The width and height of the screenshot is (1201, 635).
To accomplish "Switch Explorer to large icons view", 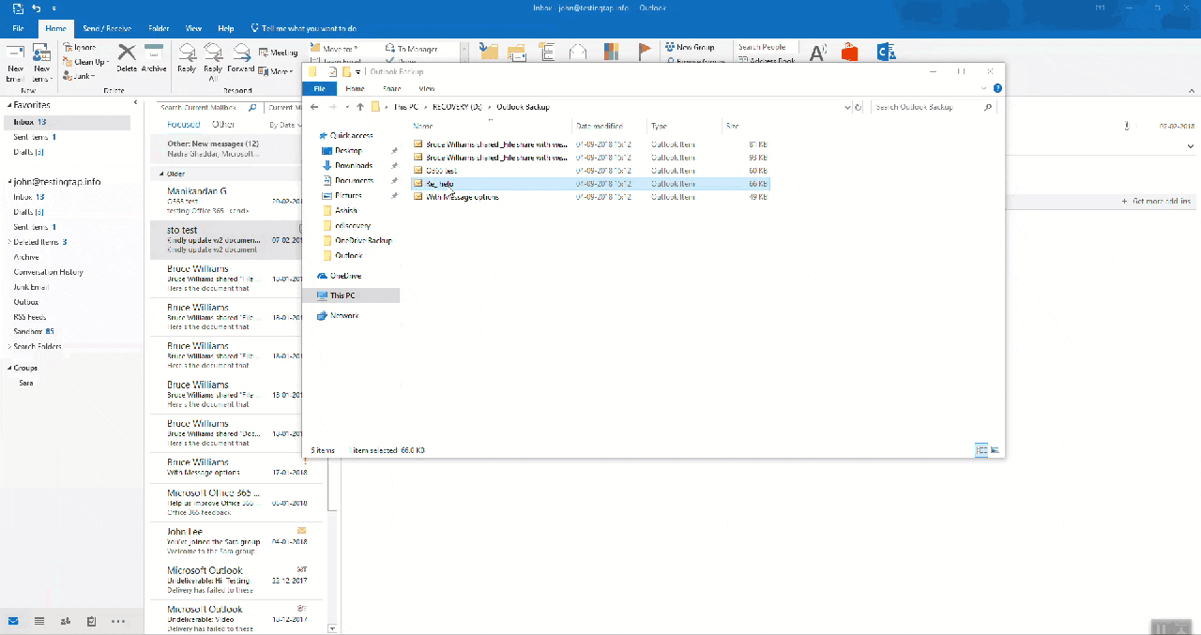I will pyautogui.click(x=995, y=450).
